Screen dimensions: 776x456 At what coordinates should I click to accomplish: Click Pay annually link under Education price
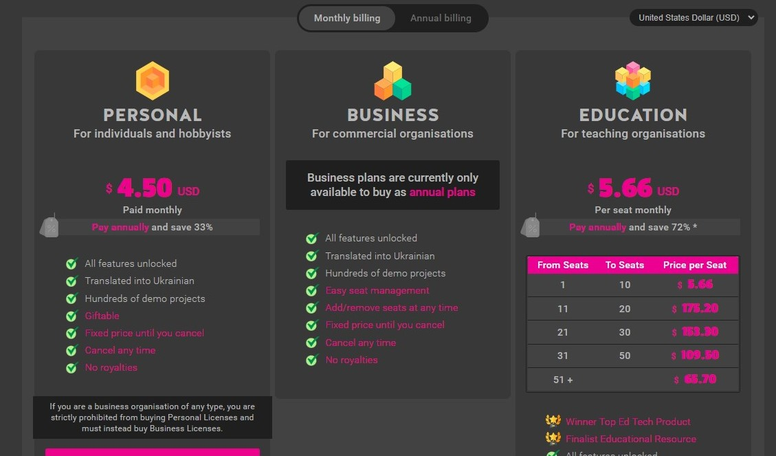(x=597, y=227)
